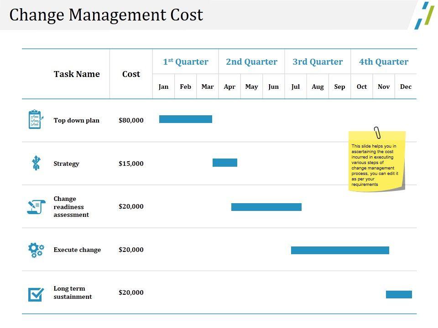
Task: Click the Change readiness assessment scroll icon
Action: tap(36, 206)
